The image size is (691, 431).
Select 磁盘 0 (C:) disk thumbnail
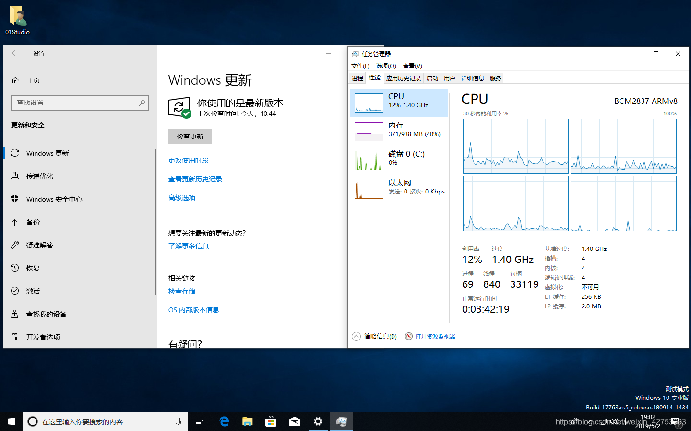(x=369, y=160)
